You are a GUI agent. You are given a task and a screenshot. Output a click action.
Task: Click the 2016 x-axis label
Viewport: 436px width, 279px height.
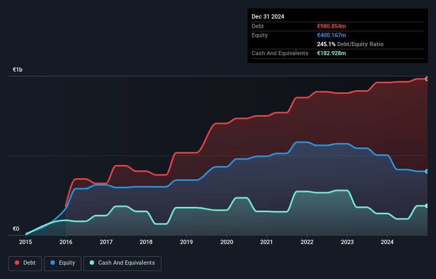click(x=66, y=242)
